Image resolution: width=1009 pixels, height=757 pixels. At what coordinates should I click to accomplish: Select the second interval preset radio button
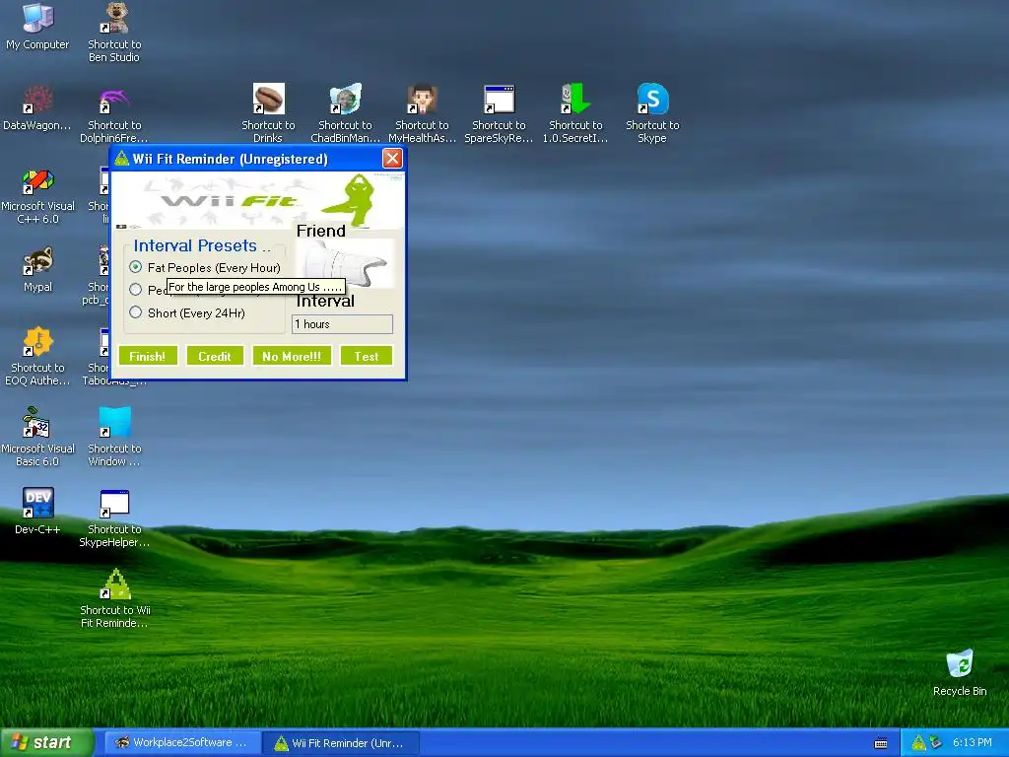point(135,289)
